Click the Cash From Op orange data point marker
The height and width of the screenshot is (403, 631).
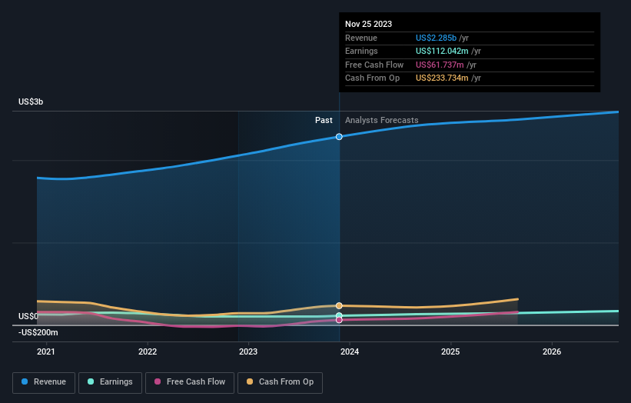click(x=339, y=306)
